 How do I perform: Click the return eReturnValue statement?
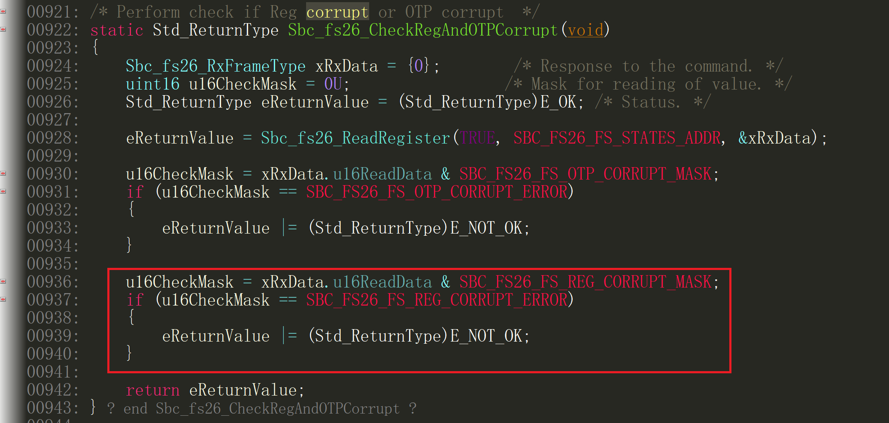214,390
